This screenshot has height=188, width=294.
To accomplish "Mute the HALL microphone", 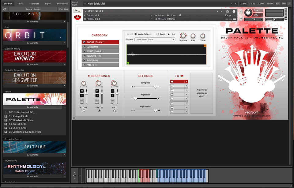I will tap(112, 91).
